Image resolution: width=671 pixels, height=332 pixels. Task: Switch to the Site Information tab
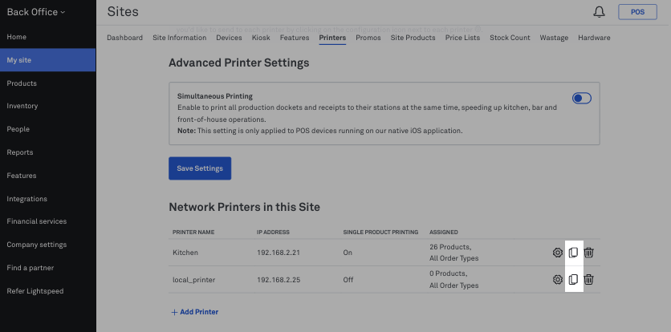(179, 38)
